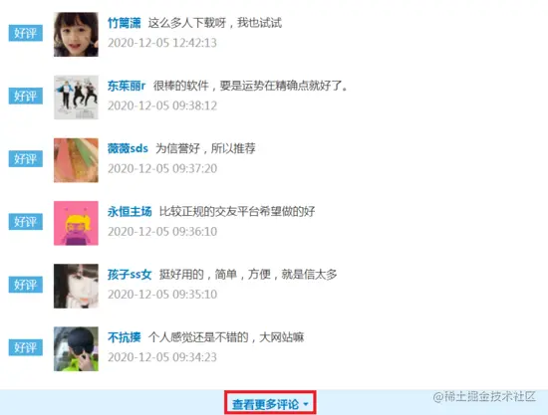The height and width of the screenshot is (415, 548).
Task: Open username link 东茱丽r
Action: (127, 86)
